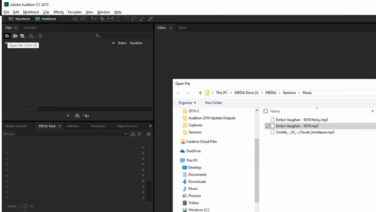The width and height of the screenshot is (376, 212).
Task: Open a file using the Open File icon
Action: tap(7, 36)
